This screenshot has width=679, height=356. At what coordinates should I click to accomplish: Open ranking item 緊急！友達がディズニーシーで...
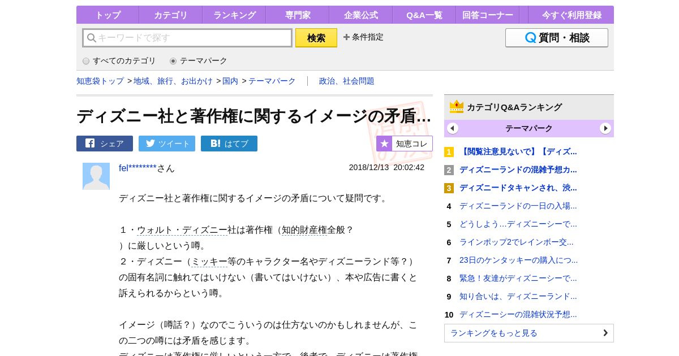point(518,278)
